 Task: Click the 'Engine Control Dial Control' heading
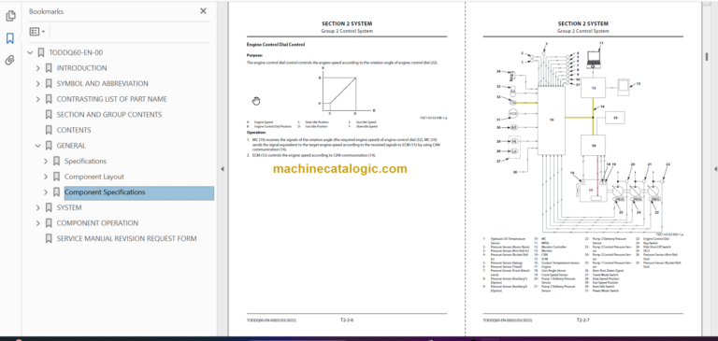[x=276, y=45]
